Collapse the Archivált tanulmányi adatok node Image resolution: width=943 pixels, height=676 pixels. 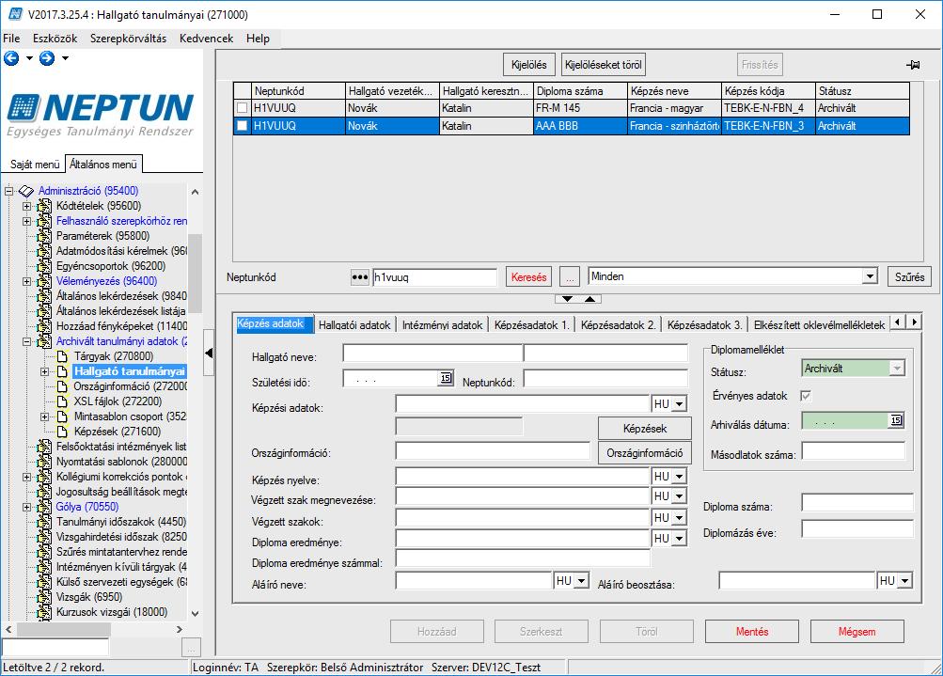point(26,341)
